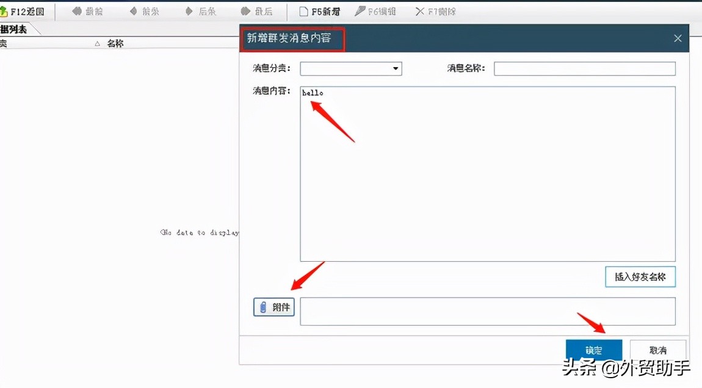Click the 取消 cancel button
The width and height of the screenshot is (702, 388).
tap(657, 349)
